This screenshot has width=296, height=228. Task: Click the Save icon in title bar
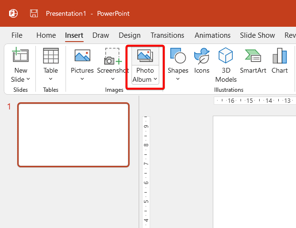(x=34, y=13)
